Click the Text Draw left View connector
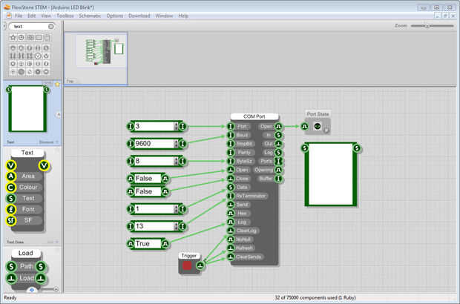 (10, 165)
